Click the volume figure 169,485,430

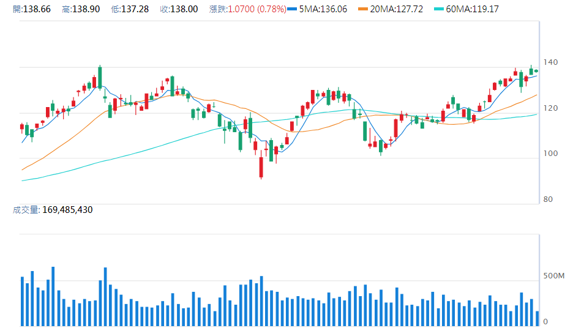[x=66, y=210]
